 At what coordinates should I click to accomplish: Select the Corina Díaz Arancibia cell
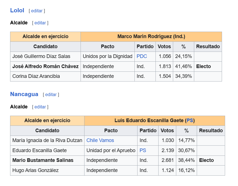pyautogui.click(x=45, y=76)
